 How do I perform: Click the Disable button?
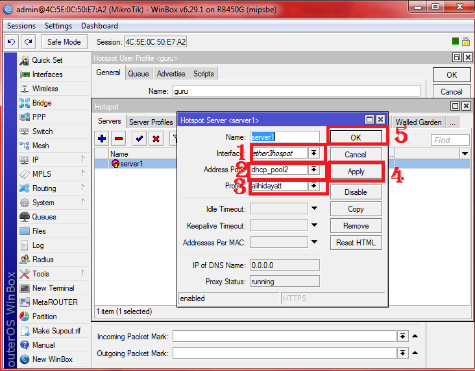[356, 192]
